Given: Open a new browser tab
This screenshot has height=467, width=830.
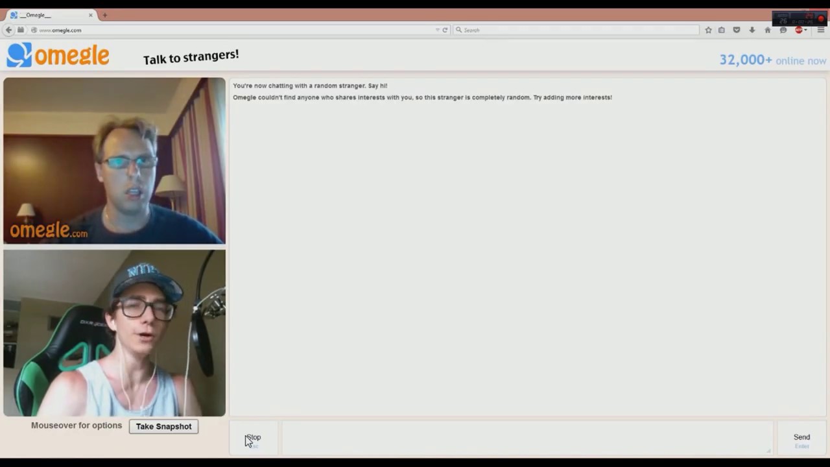Looking at the screenshot, I should (104, 15).
